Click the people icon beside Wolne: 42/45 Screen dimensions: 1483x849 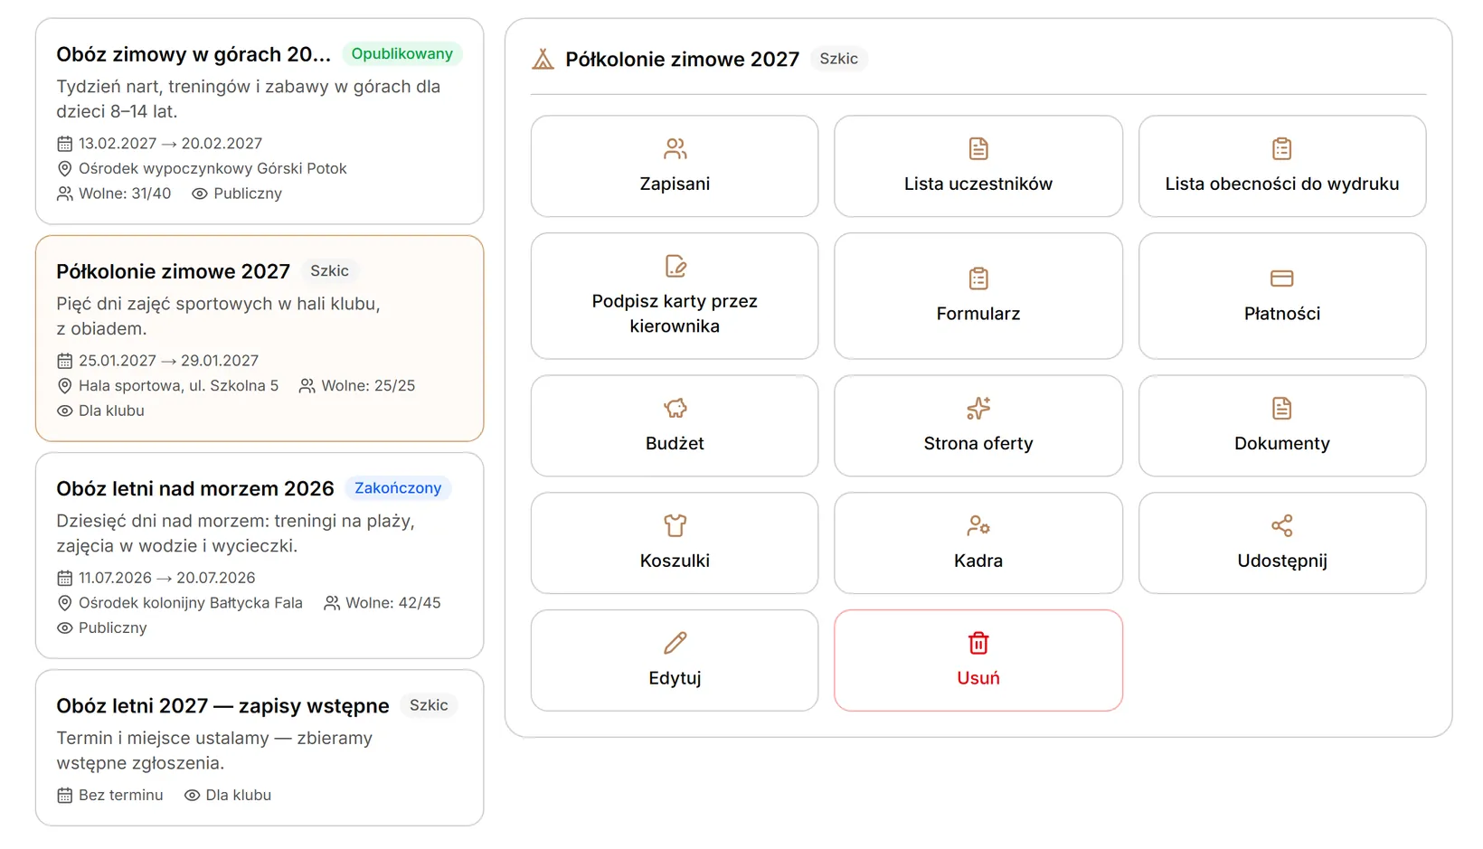(332, 603)
